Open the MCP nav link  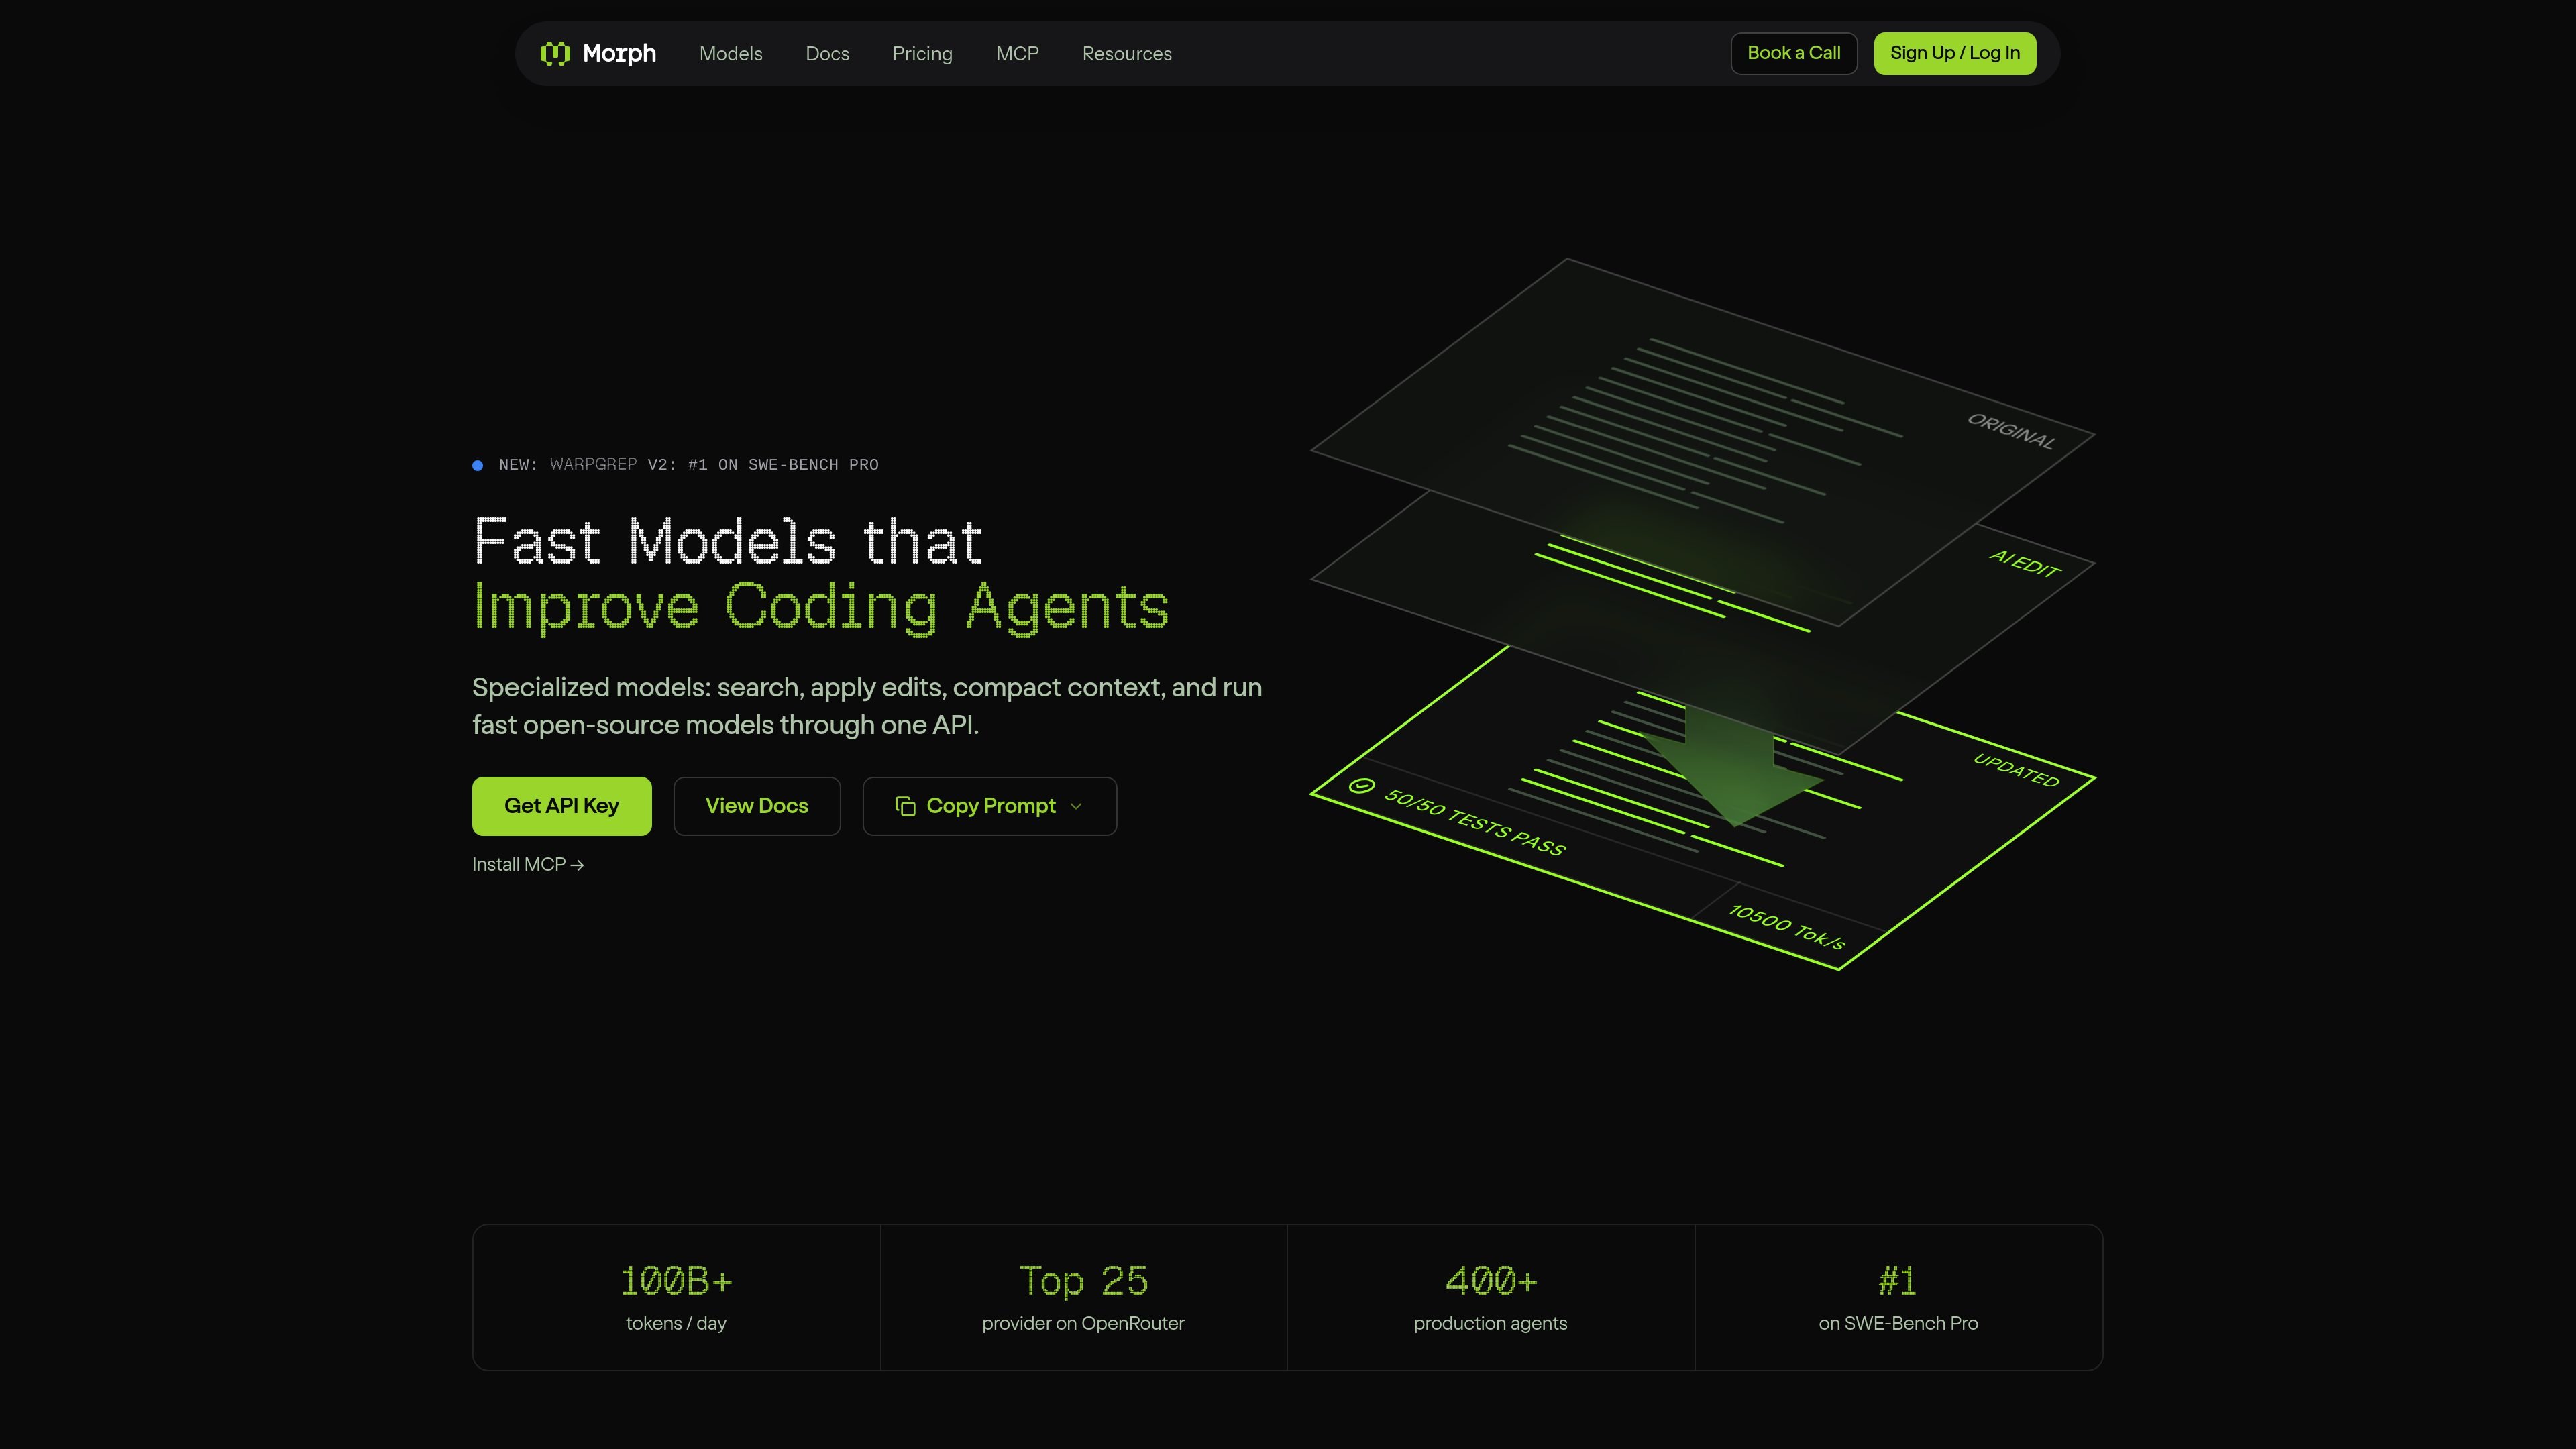(x=1017, y=54)
